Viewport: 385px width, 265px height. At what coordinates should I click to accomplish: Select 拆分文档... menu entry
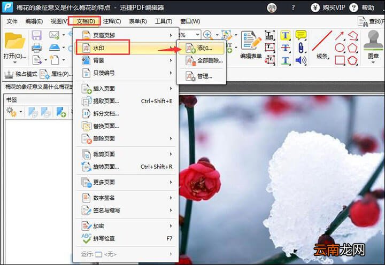[126, 113]
